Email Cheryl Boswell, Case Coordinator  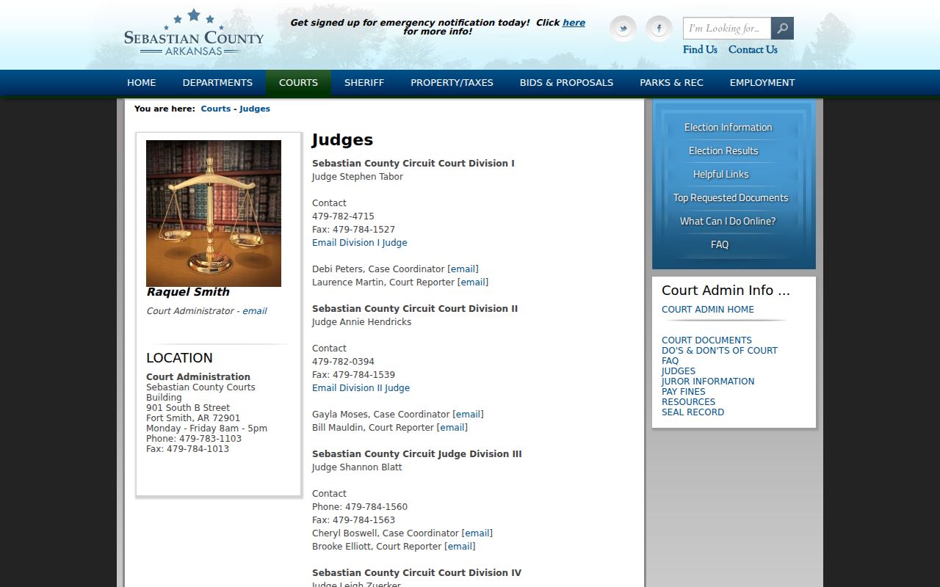click(x=477, y=533)
